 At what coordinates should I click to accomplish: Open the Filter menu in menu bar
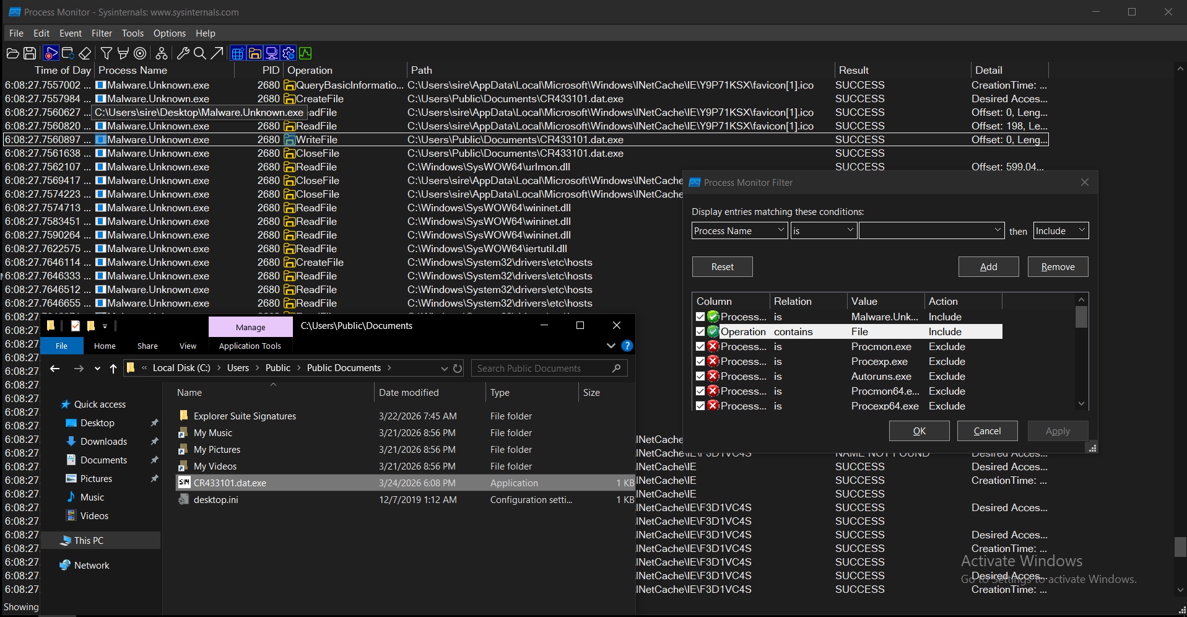102,33
